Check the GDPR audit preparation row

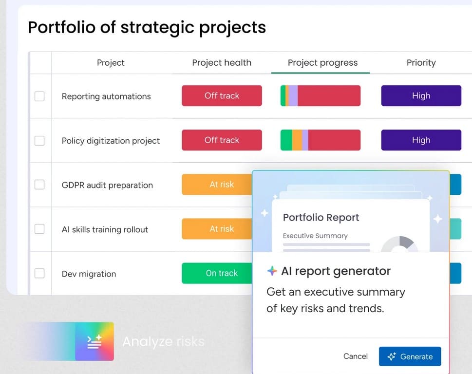(39, 185)
